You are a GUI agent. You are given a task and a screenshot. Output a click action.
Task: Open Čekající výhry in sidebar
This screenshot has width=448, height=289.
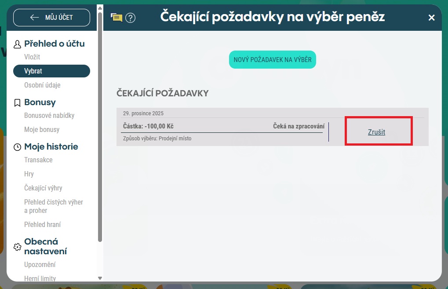tap(43, 188)
